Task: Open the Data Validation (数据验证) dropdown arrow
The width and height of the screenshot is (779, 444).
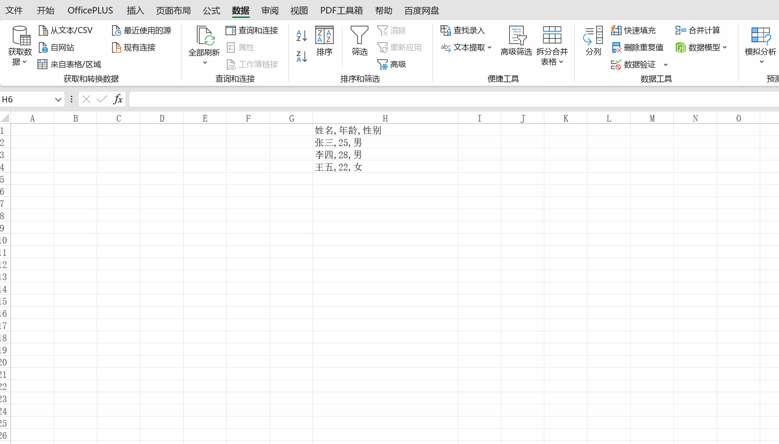Action: (666, 65)
